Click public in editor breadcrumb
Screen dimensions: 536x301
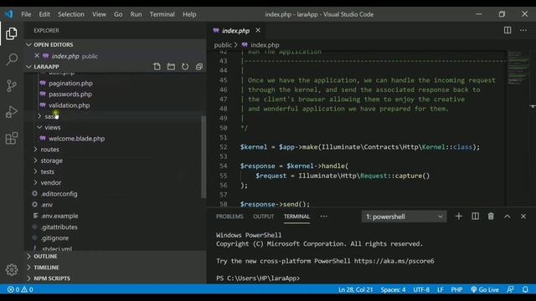click(223, 44)
